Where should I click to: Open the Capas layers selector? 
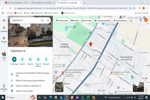pos(59,87)
